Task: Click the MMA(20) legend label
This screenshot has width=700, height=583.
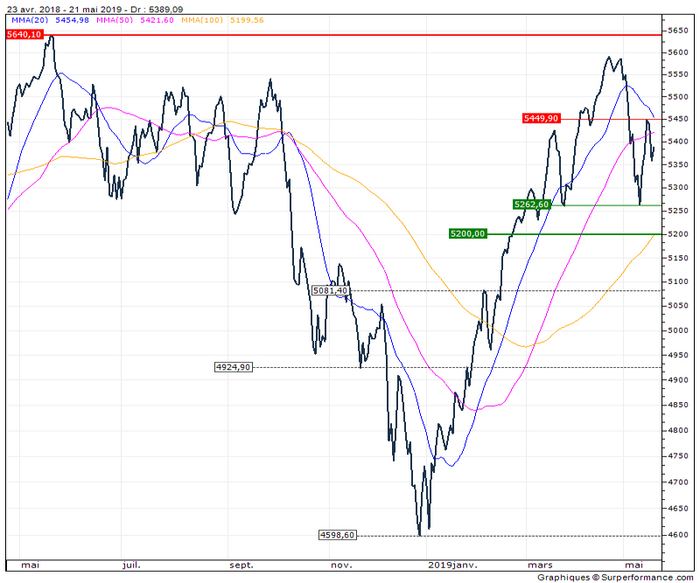Action: click(x=30, y=20)
